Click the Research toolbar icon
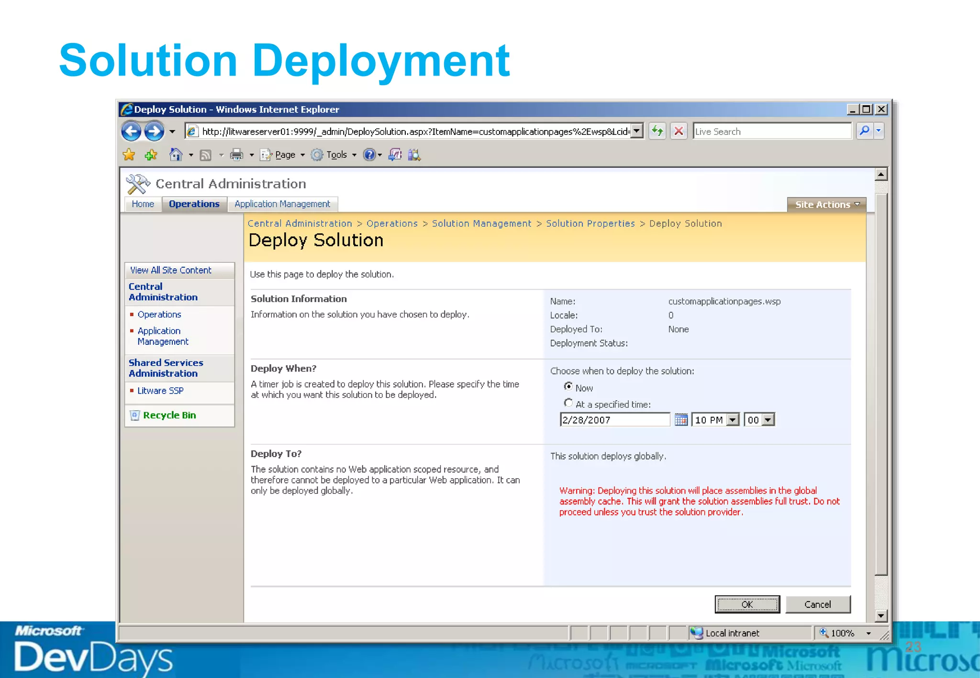Image resolution: width=980 pixels, height=678 pixels. (x=414, y=154)
